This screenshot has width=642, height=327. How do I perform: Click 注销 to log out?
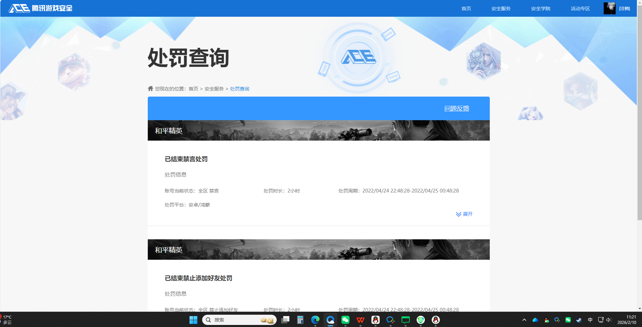[624, 8]
